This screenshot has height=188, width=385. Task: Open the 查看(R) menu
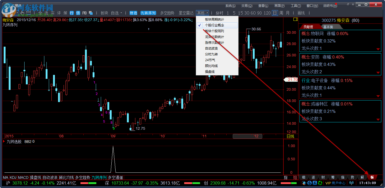coord(263,6)
